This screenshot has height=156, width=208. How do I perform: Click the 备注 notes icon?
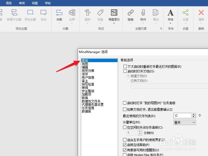(x=156, y=12)
